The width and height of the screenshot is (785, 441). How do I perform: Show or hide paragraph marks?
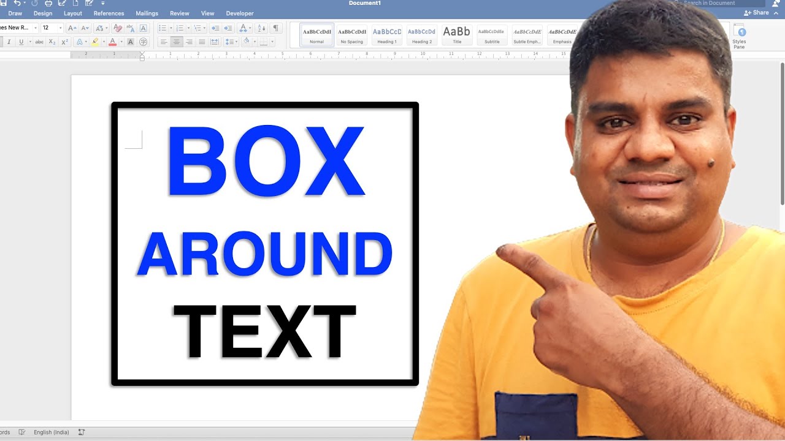coord(275,28)
